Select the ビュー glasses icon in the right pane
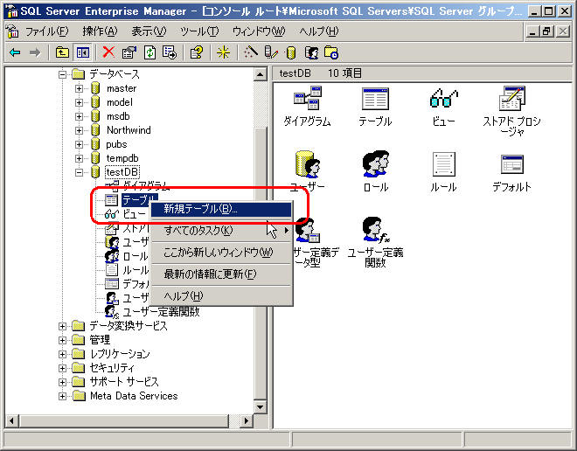 (x=443, y=100)
